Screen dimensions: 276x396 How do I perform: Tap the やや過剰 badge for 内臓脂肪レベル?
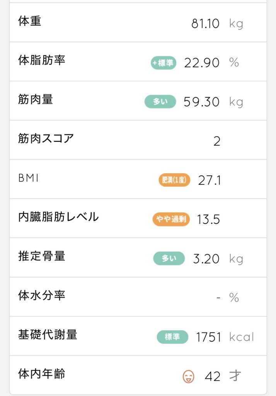171,220
